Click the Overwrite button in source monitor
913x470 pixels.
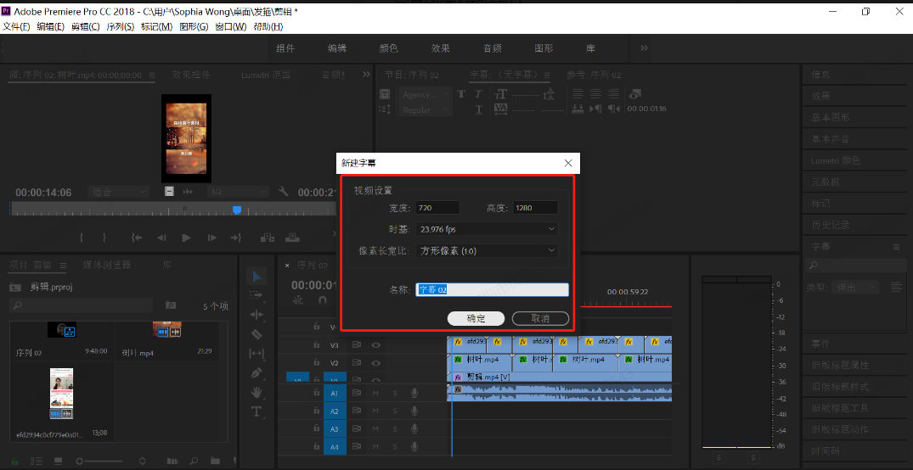coord(293,238)
